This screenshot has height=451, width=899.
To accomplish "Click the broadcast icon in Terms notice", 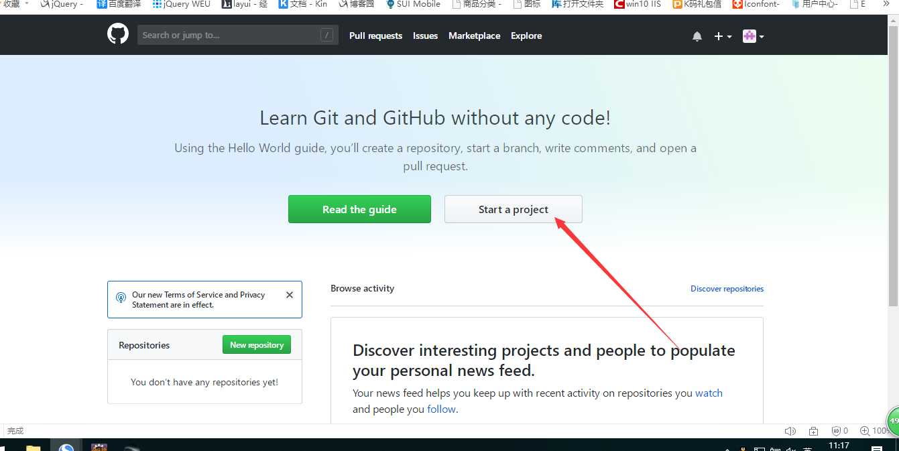I will [121, 298].
